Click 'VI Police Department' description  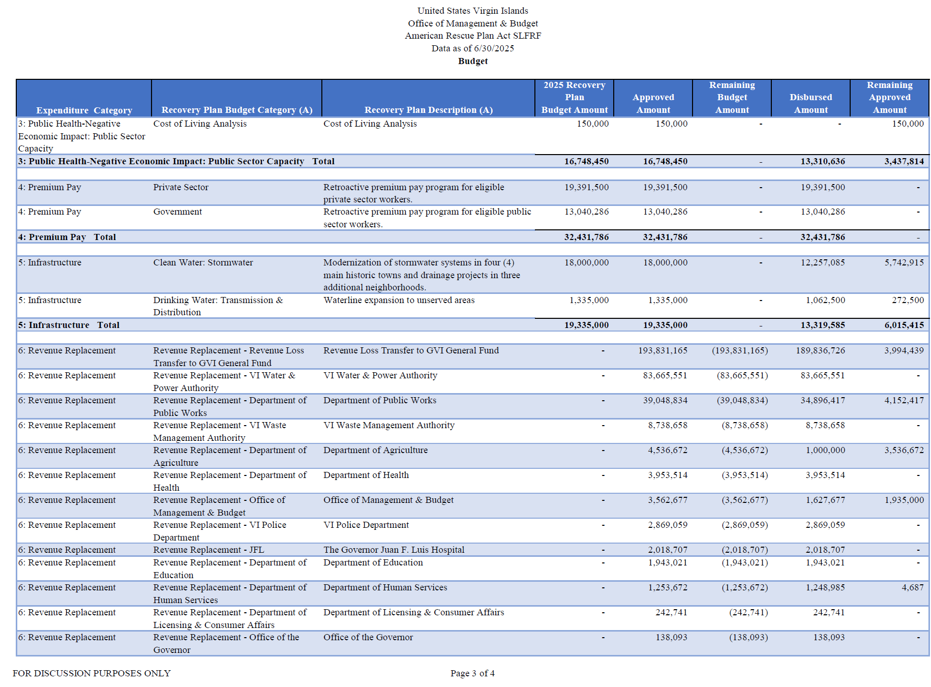point(366,525)
